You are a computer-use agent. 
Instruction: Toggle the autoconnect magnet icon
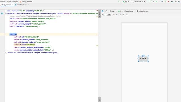(105, 14)
